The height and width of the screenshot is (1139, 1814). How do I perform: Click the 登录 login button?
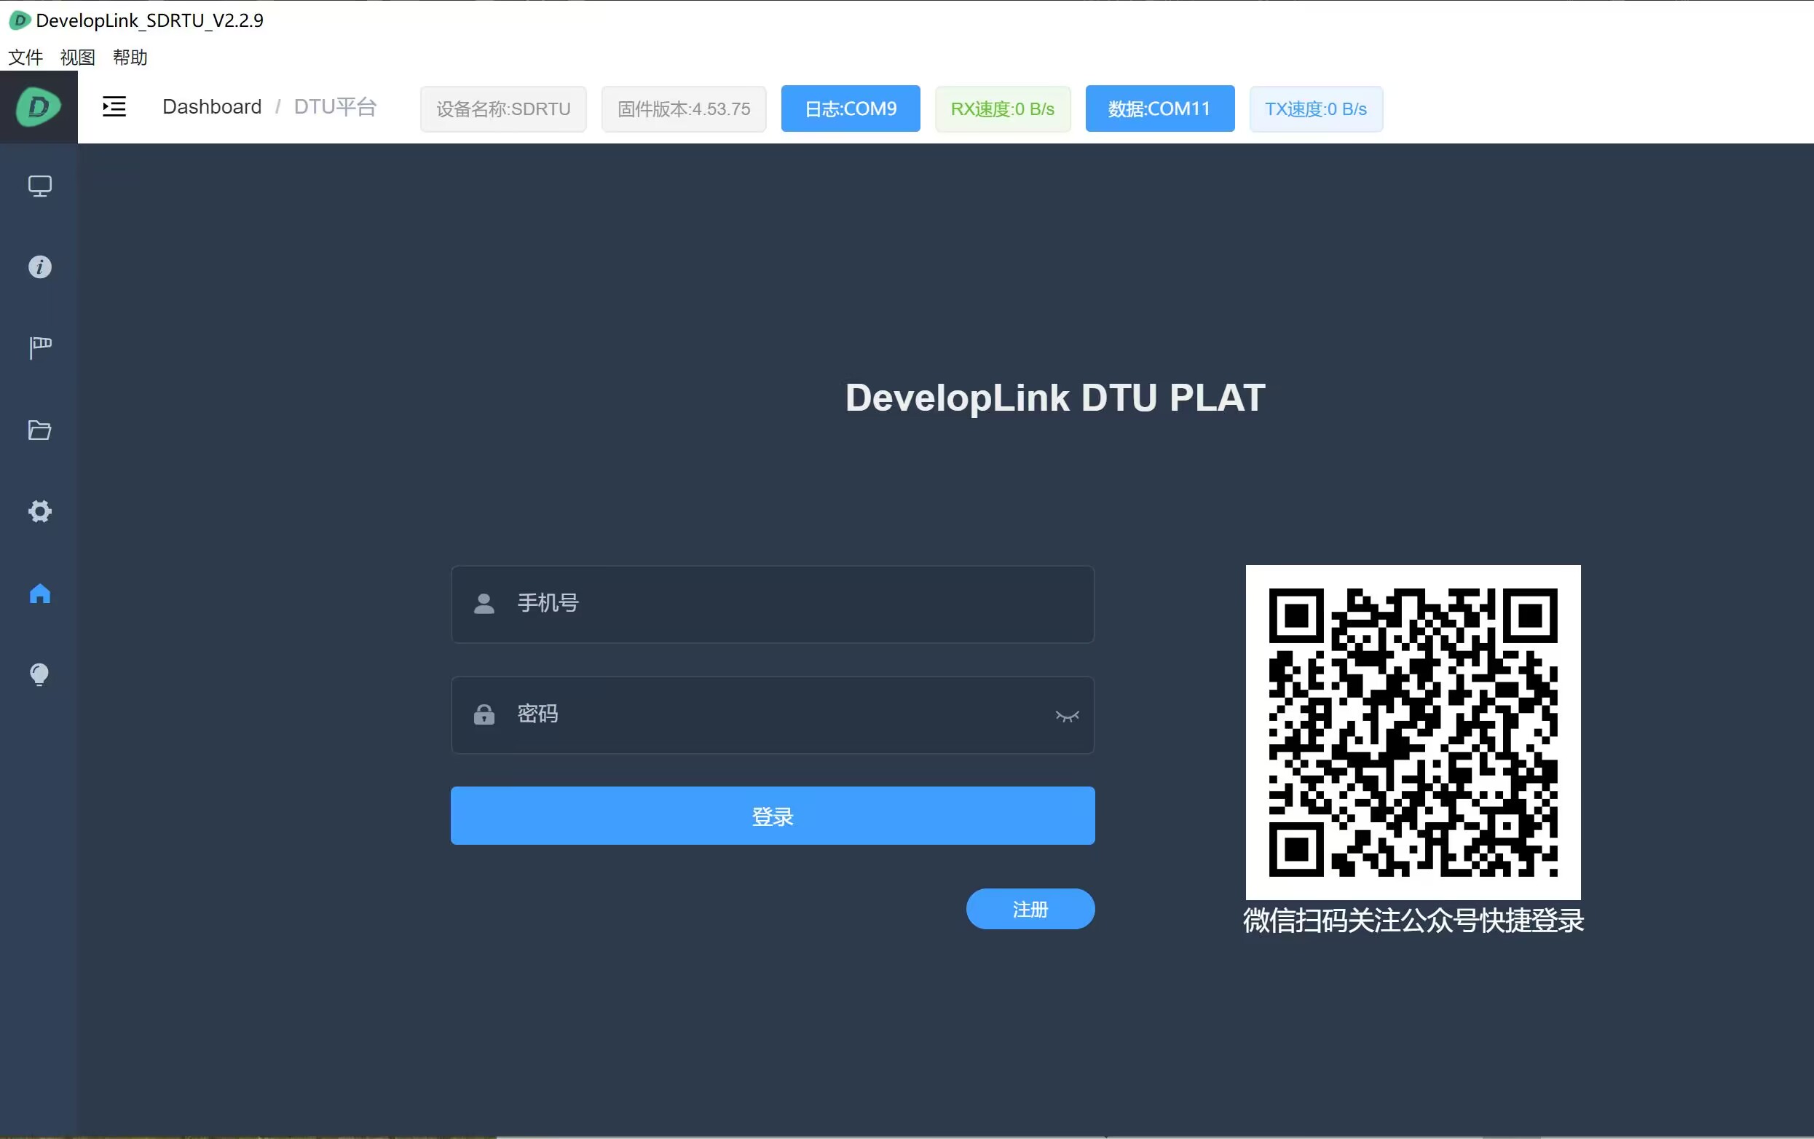pyautogui.click(x=772, y=816)
